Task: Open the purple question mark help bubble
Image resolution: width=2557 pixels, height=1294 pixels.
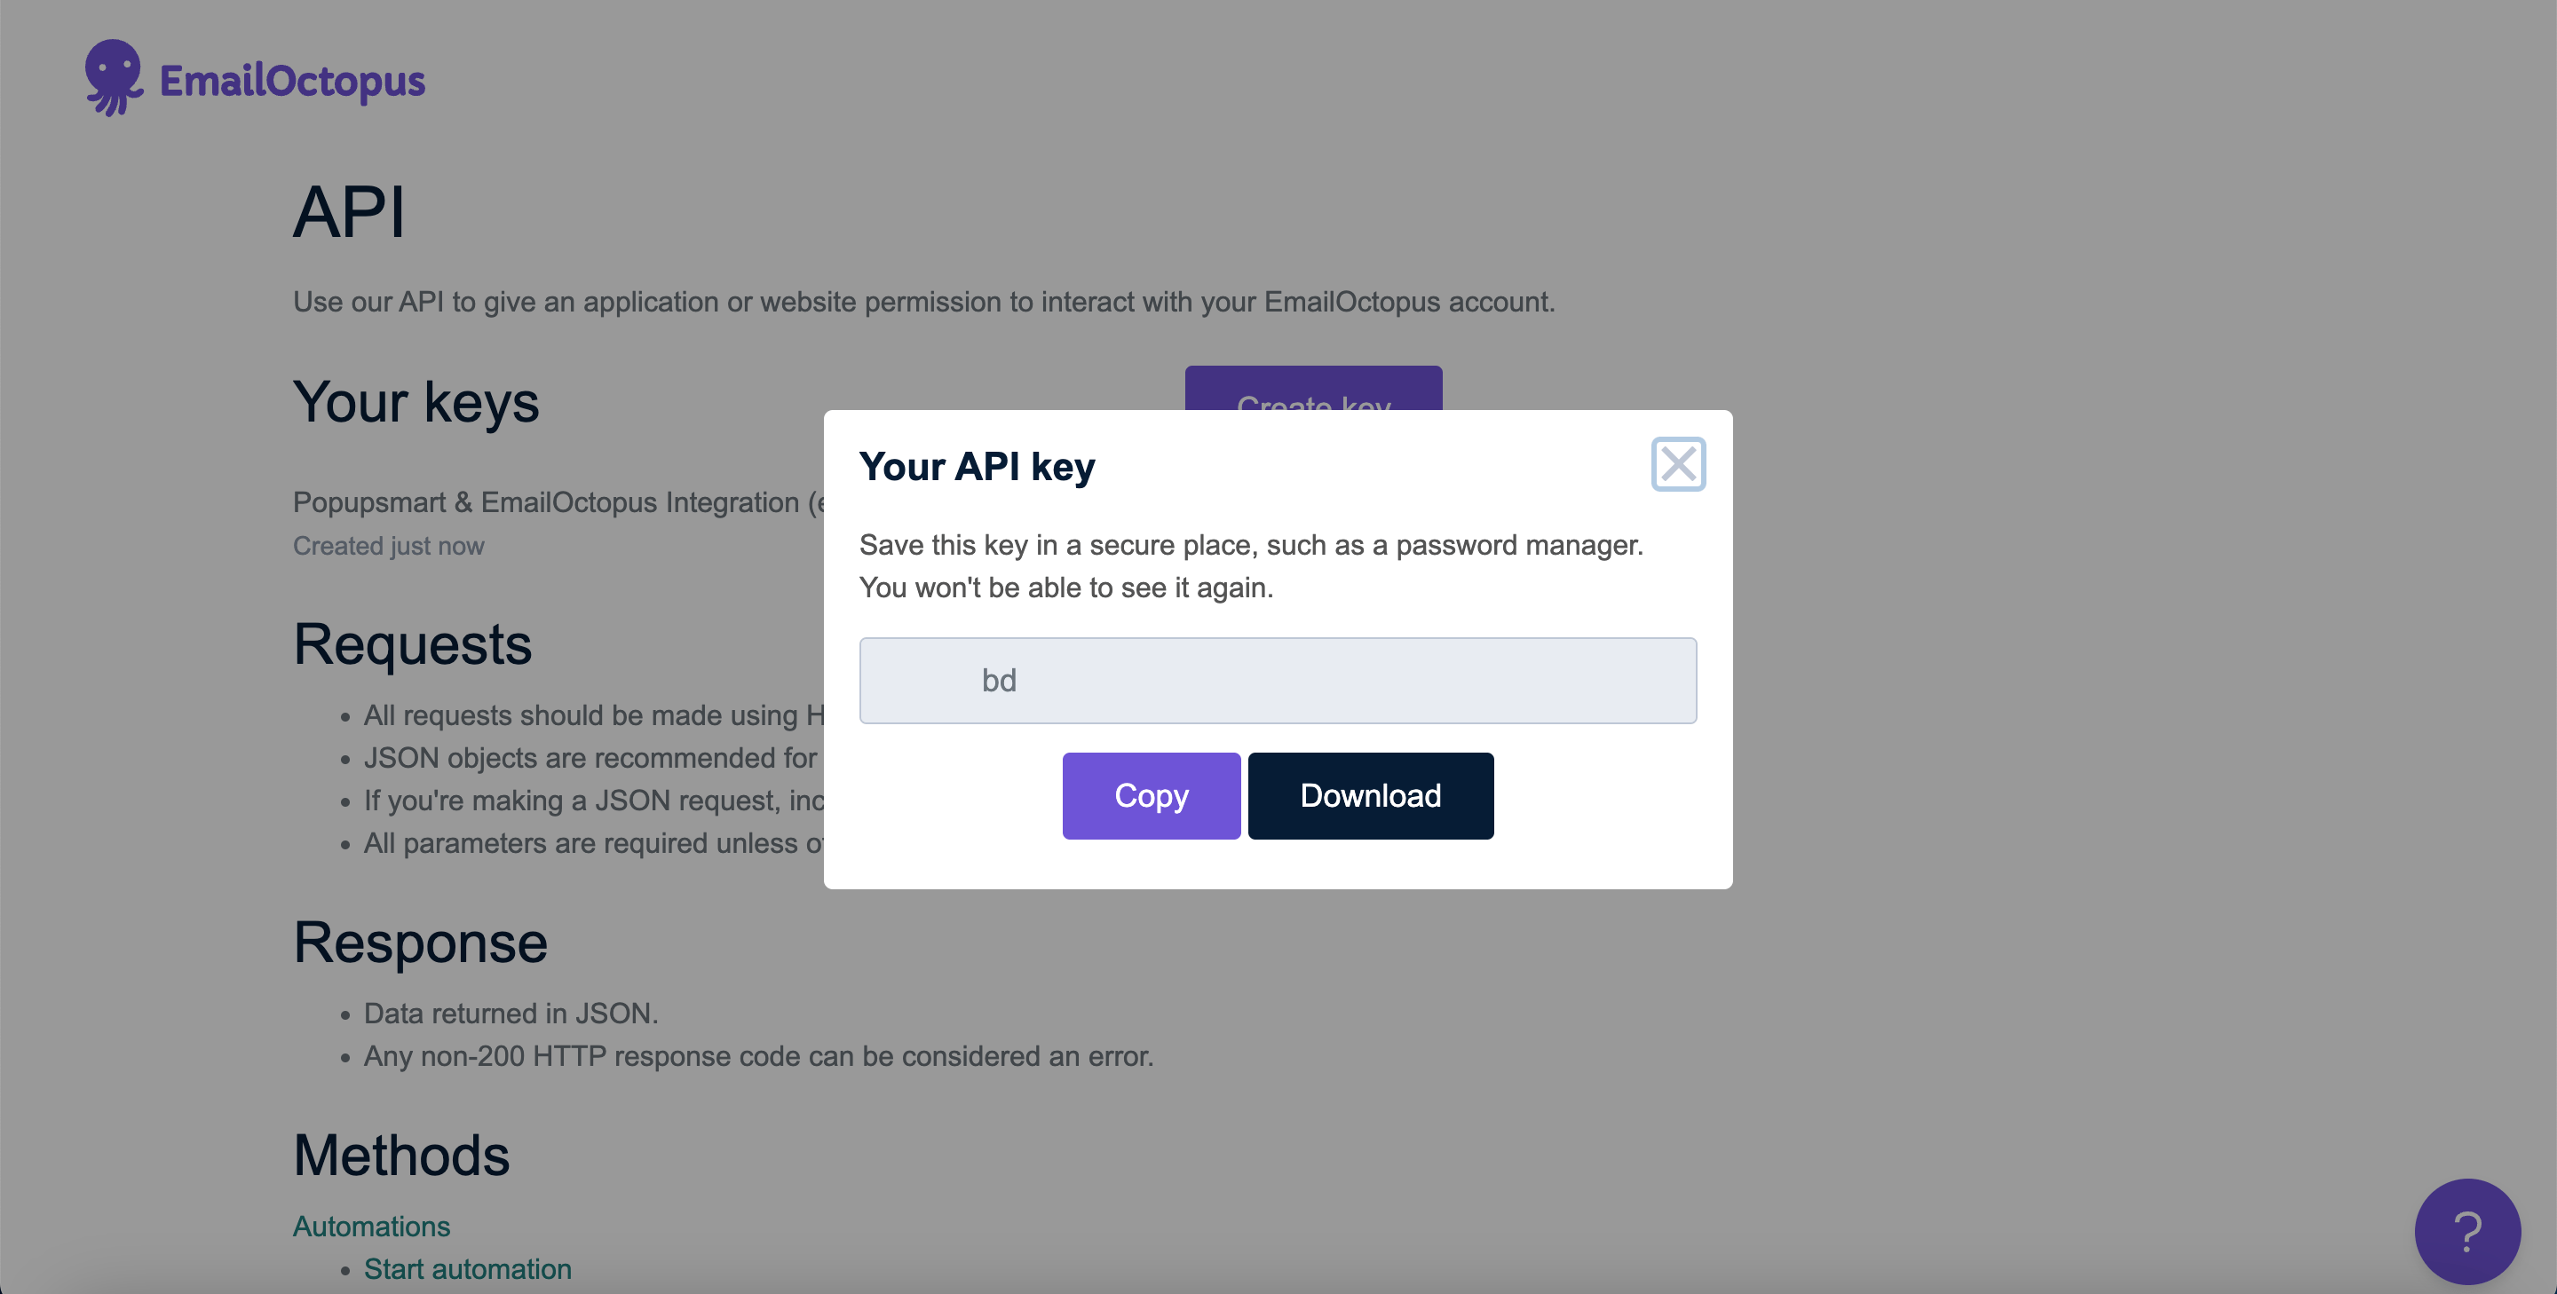Action: pos(2468,1232)
